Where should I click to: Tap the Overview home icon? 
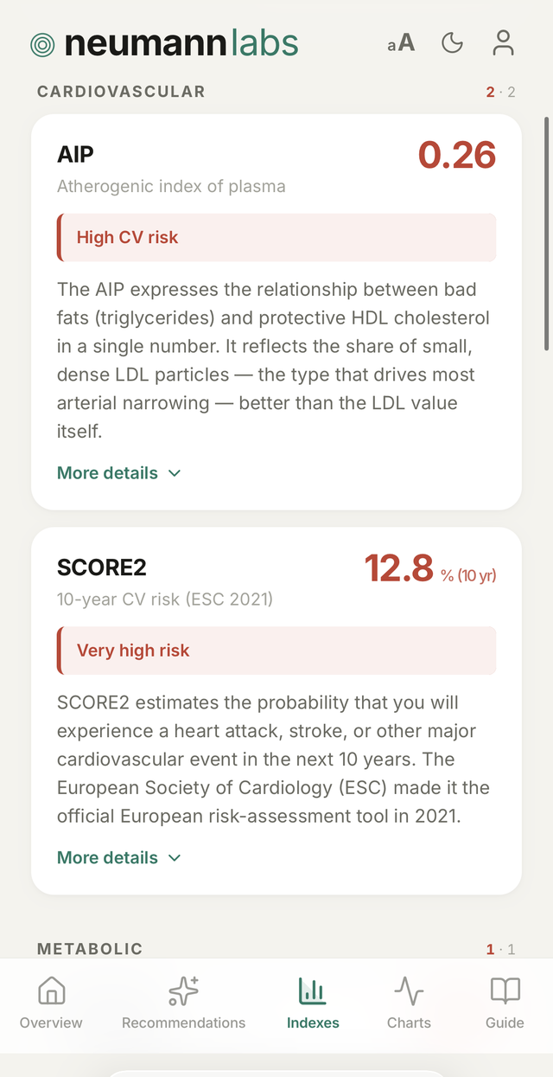(x=52, y=990)
